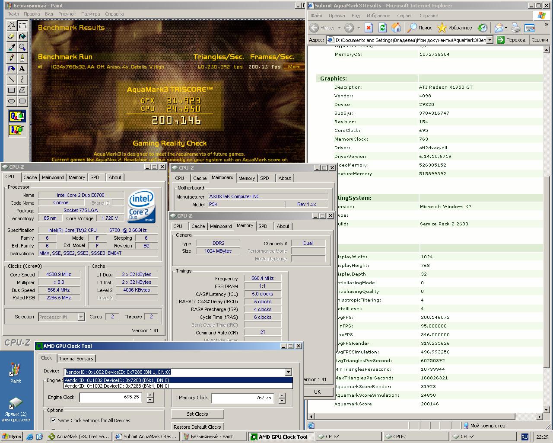
Task: Open the Mail icon in Internet Explorer toolbar
Action: point(499,28)
